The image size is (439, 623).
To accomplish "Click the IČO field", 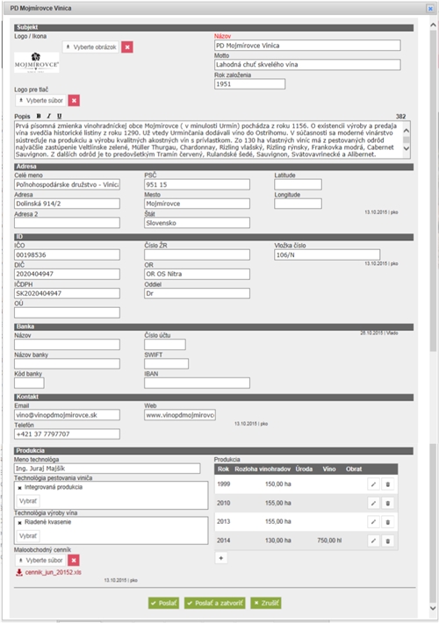I will coord(68,254).
